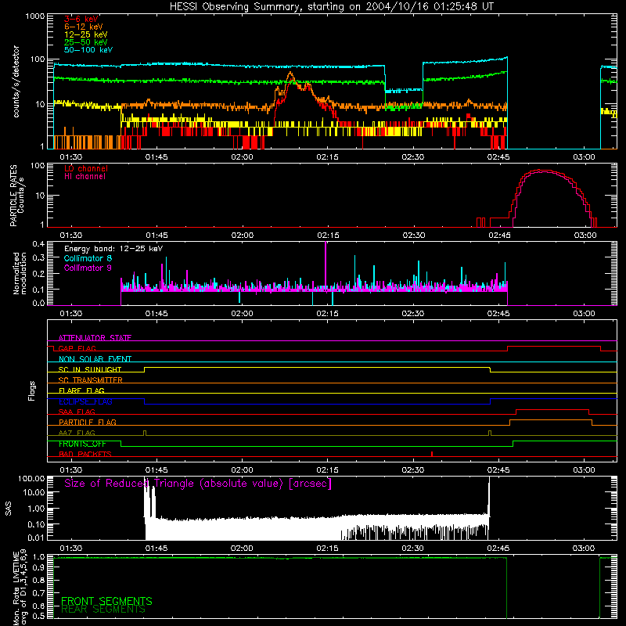Click the 100.00 value on SAS axis

point(31,479)
